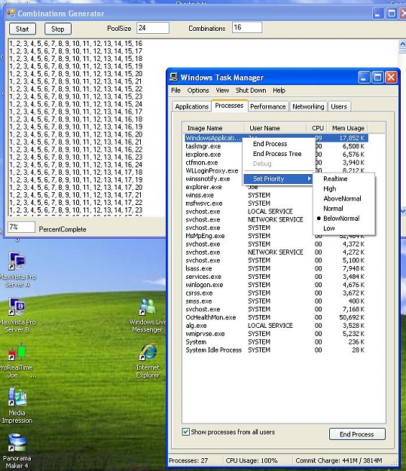Click Combinations Generator title bar icon
The image size is (406, 471).
(11, 13)
